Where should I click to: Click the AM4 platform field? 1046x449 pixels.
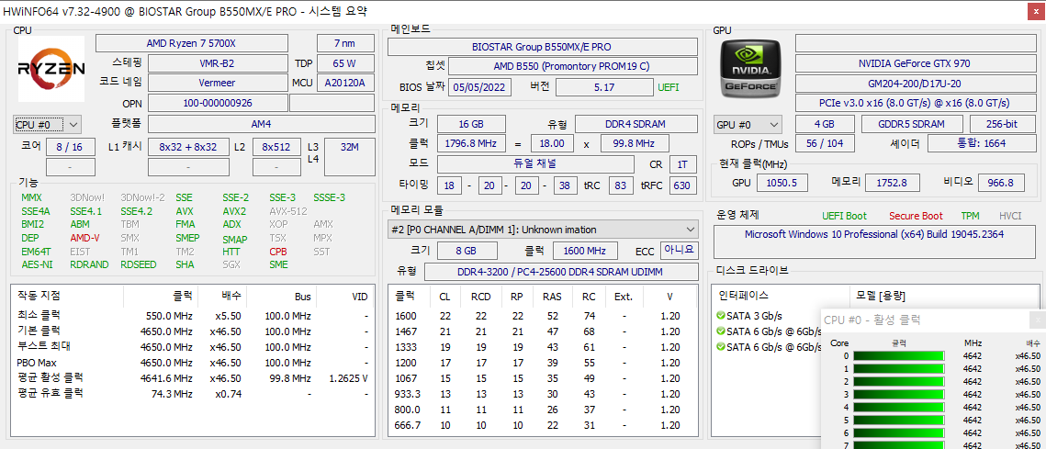point(261,124)
